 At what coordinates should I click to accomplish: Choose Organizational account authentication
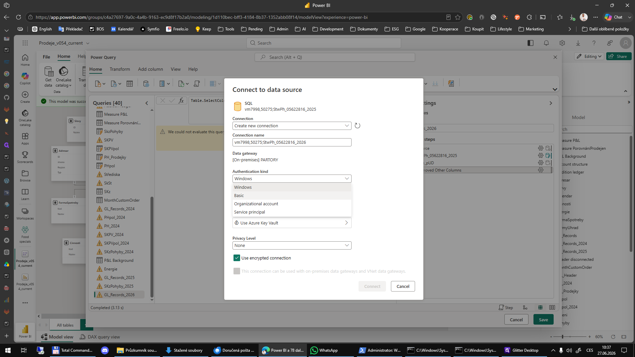tap(292, 204)
